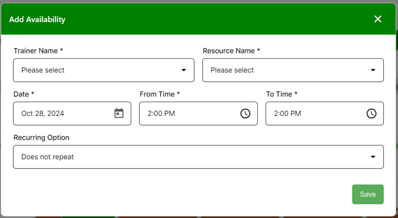Open the To Time clock icon
This screenshot has height=218, width=398.
(371, 113)
